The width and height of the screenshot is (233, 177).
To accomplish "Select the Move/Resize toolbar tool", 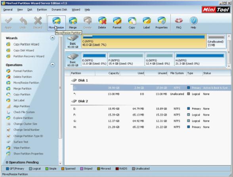I will [x=56, y=23].
